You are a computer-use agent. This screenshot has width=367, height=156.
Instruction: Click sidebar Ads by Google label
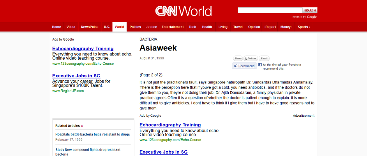tap(63, 40)
